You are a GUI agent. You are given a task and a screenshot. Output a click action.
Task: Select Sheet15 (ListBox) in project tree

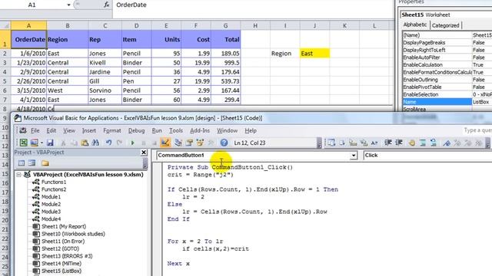[61, 271]
